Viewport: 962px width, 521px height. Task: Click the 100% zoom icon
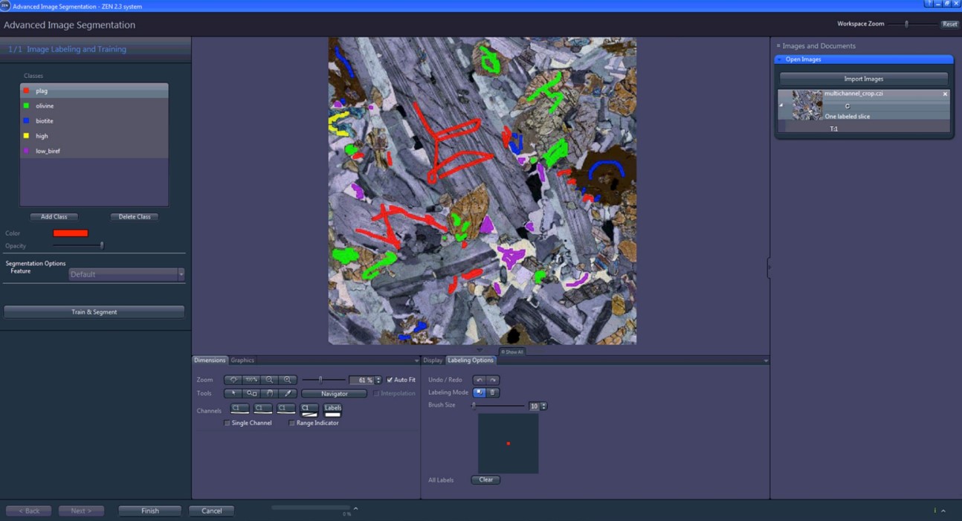tap(250, 380)
